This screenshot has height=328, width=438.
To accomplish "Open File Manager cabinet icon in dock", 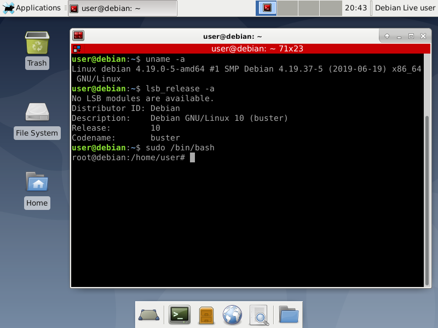I will (206, 315).
